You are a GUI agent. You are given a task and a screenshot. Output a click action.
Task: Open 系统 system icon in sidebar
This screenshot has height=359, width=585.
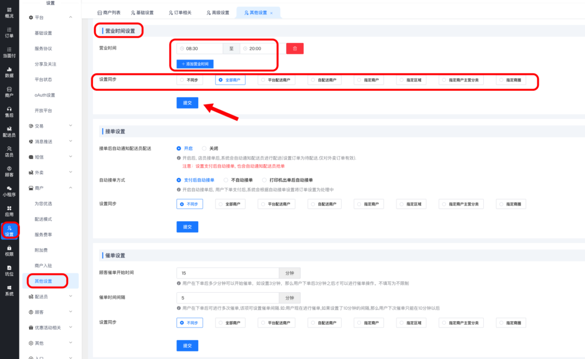coord(9,290)
